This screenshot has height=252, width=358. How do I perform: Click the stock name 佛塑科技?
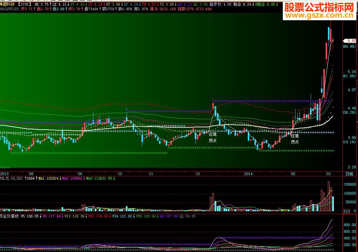(7, 4)
